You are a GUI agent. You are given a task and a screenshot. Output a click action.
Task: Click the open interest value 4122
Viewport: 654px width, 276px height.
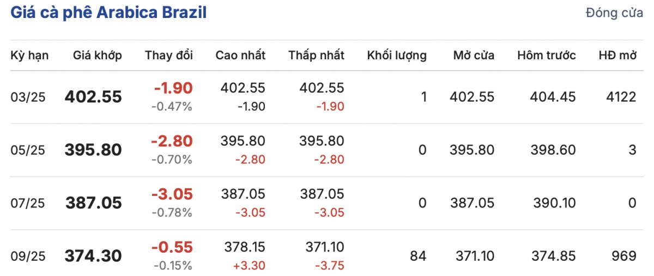tap(622, 97)
